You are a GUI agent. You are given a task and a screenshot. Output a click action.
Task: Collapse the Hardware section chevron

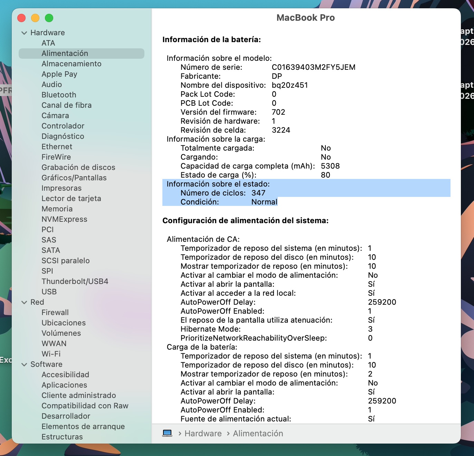click(x=24, y=33)
